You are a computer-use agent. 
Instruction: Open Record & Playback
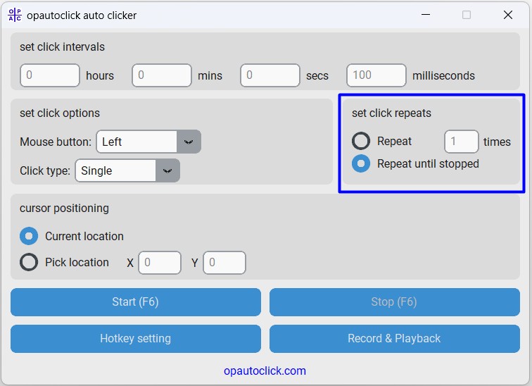(395, 339)
